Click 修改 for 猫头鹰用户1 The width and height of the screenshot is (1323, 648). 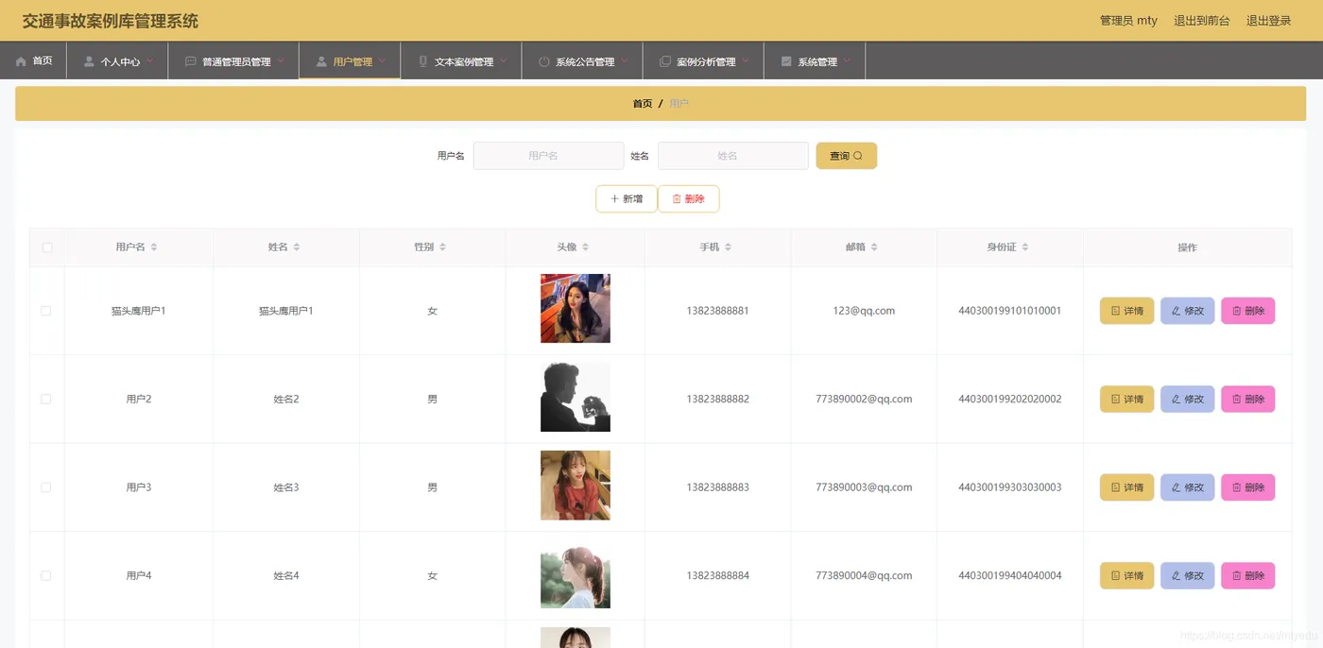click(1188, 311)
